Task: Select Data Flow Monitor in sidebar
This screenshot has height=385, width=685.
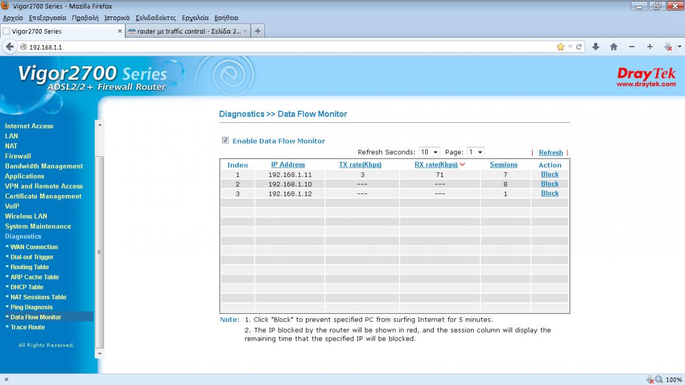Action: click(x=36, y=317)
